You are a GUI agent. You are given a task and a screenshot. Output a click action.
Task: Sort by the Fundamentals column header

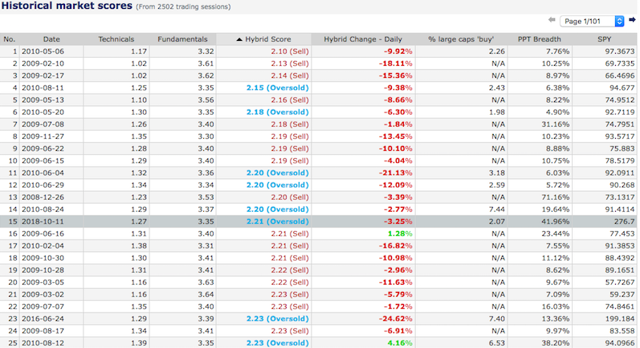point(182,39)
